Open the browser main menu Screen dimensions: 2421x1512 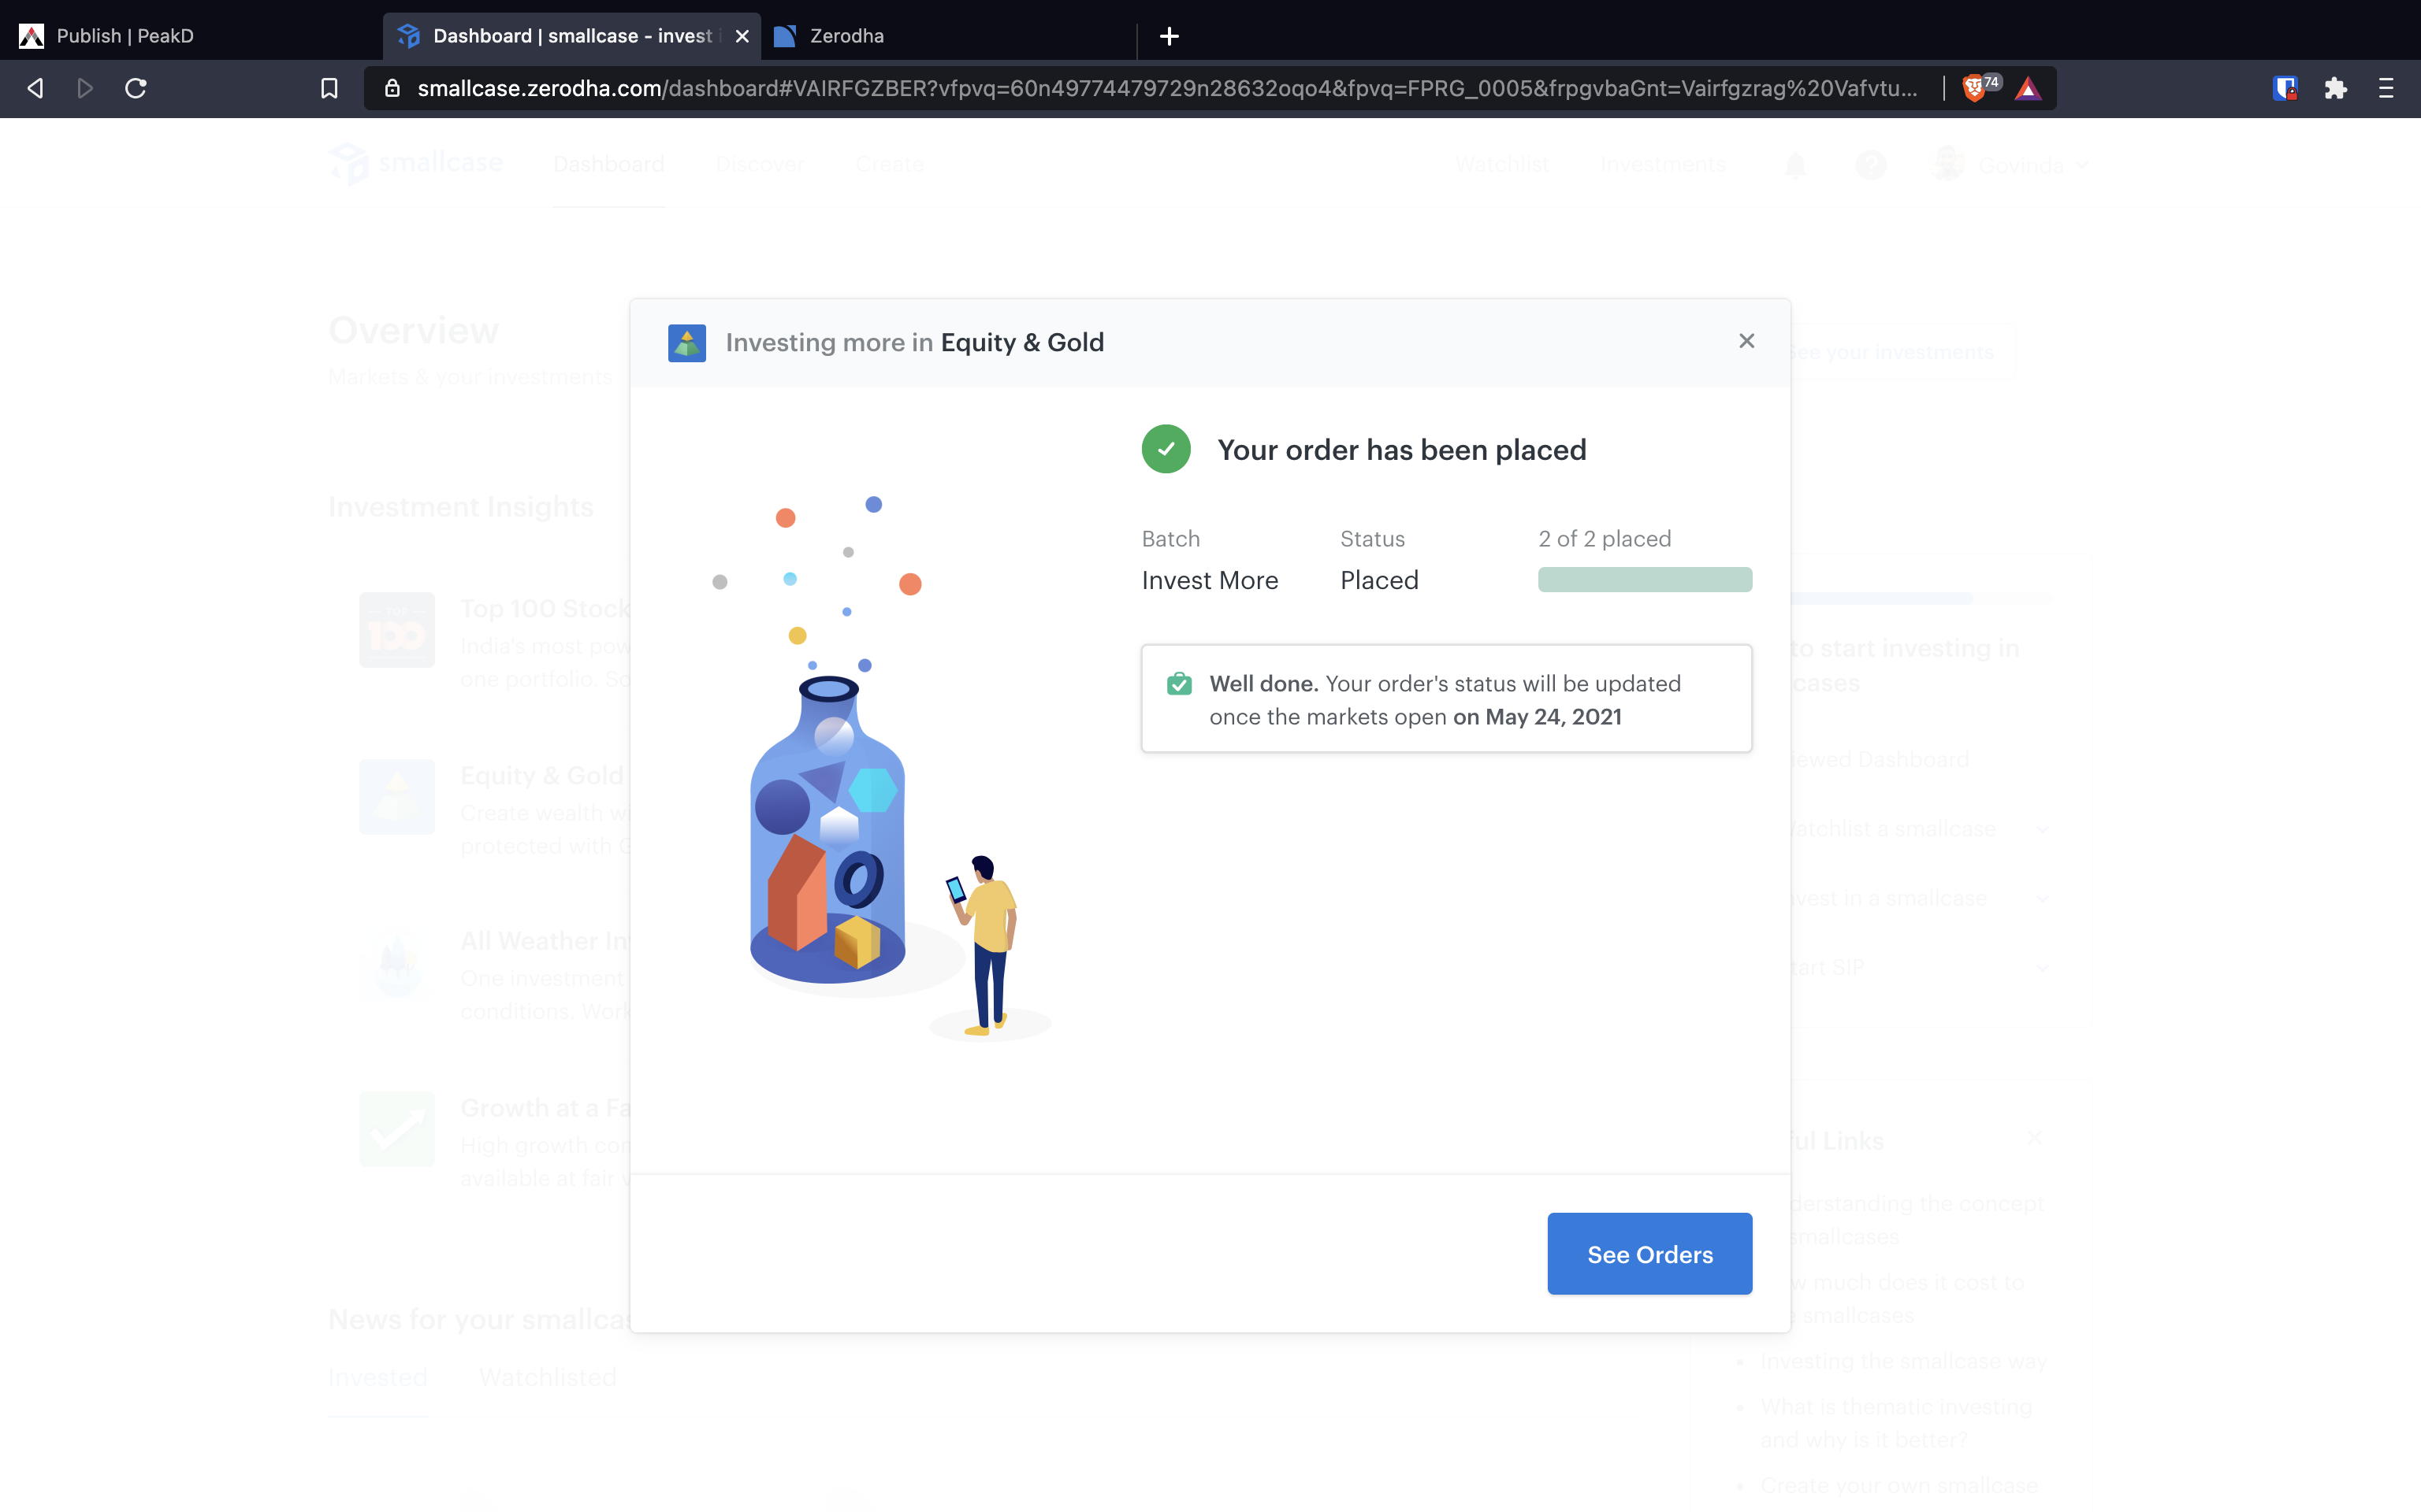[x=2386, y=88]
